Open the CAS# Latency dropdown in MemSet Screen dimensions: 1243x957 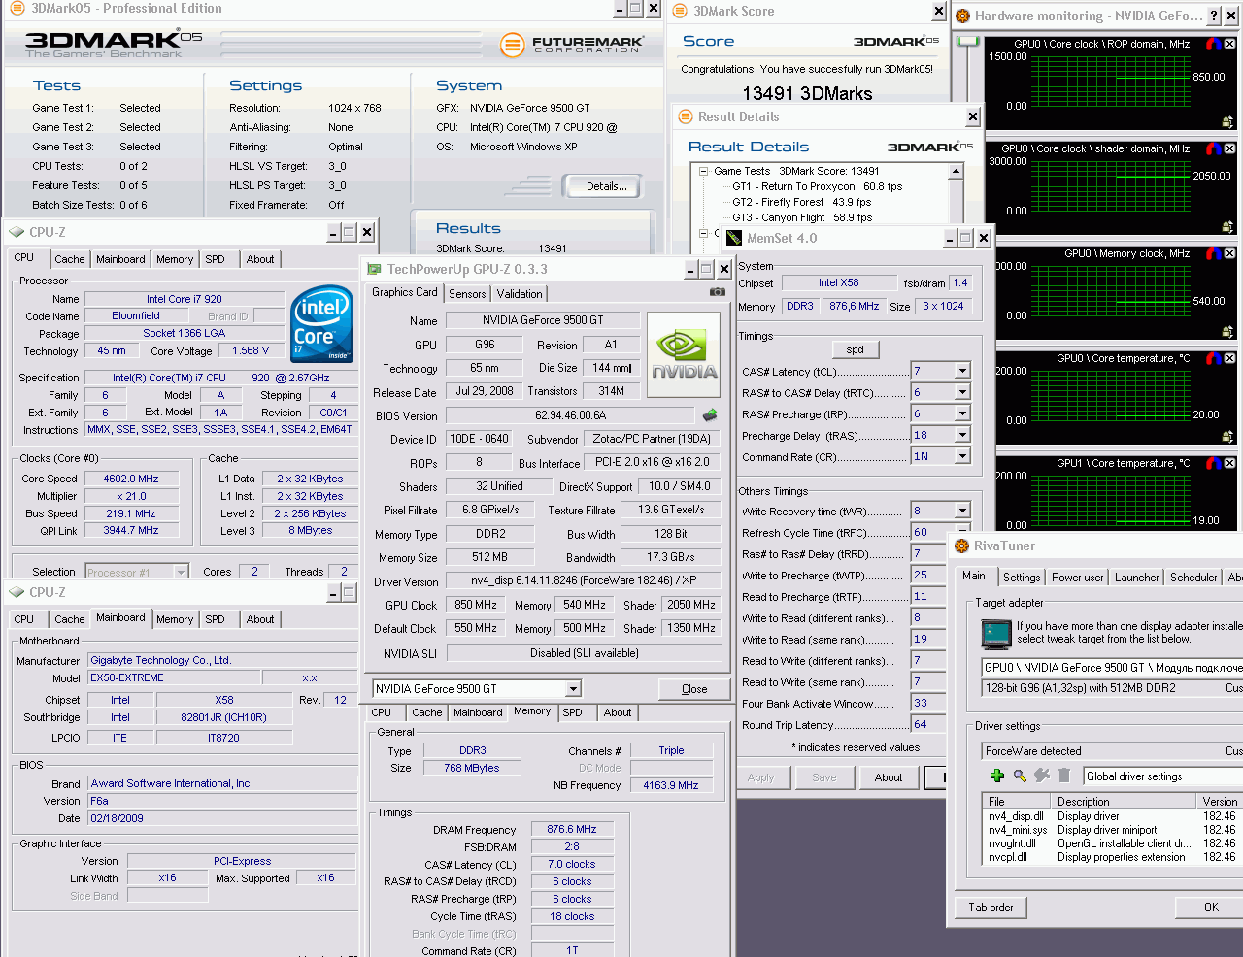962,371
